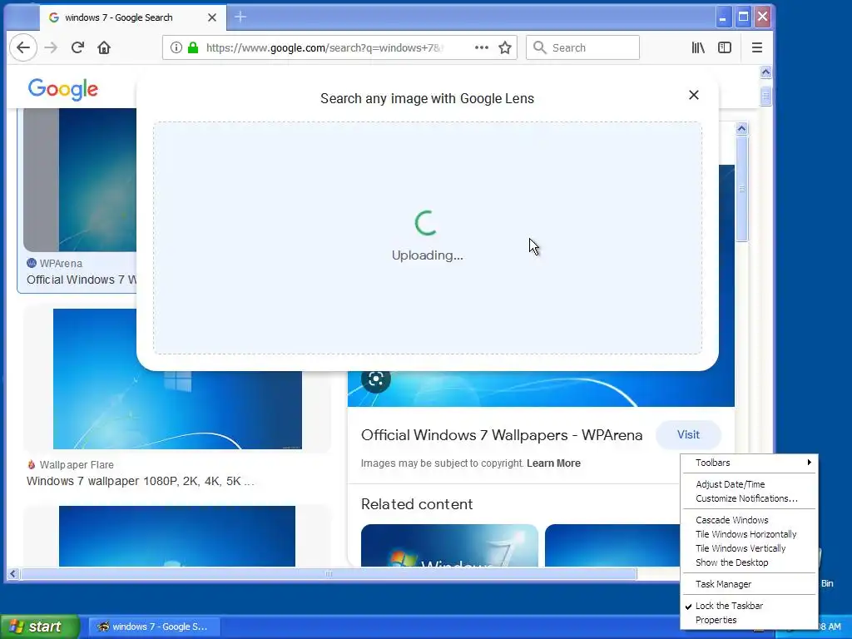Screen dimensions: 852x639
Task: Show site information icon in address bar
Action: 176,47
